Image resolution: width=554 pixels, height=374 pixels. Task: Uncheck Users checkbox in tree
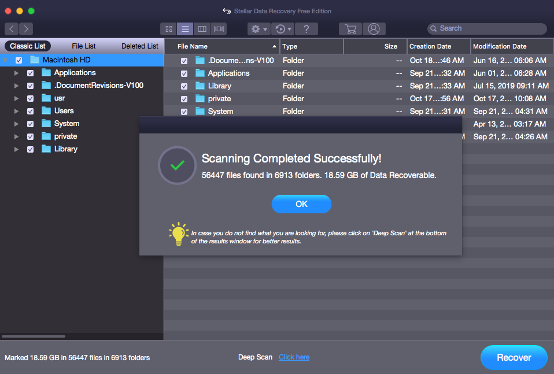(x=31, y=111)
